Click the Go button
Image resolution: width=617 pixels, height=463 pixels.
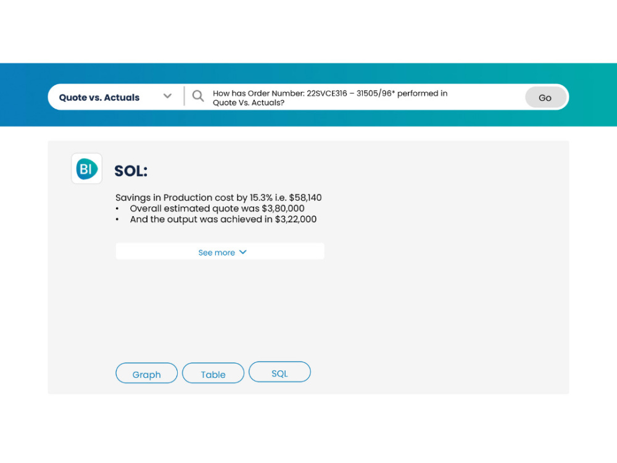click(x=545, y=98)
